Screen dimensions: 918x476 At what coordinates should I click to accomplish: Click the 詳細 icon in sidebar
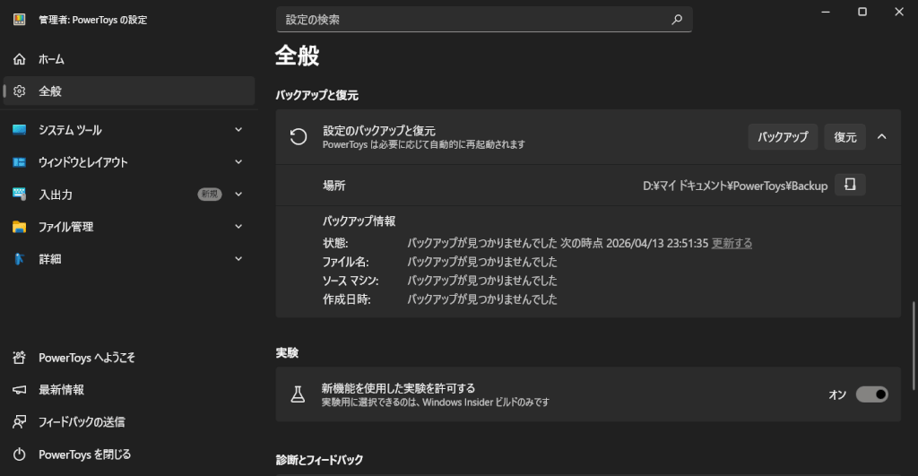coord(20,259)
